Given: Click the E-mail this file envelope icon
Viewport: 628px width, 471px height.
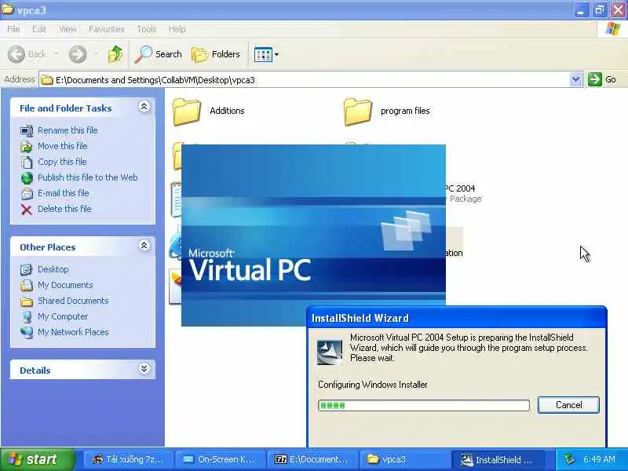Looking at the screenshot, I should (x=27, y=194).
